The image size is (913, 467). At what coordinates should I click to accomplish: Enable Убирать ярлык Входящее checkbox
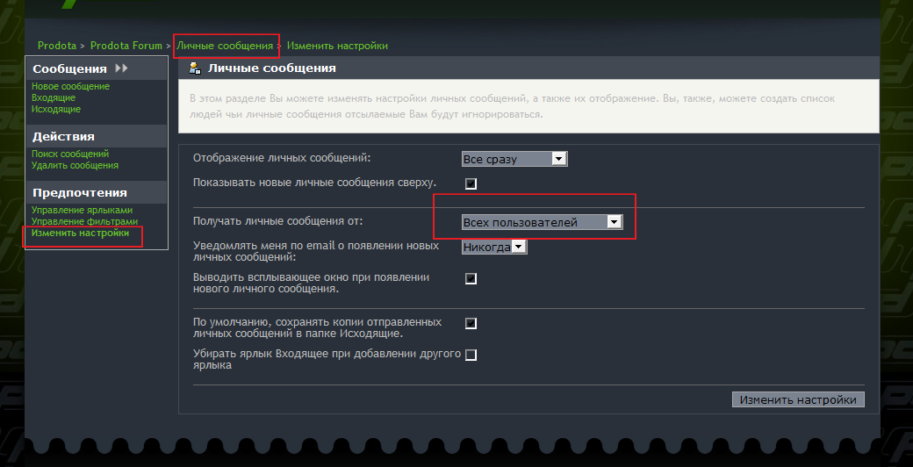click(x=471, y=355)
